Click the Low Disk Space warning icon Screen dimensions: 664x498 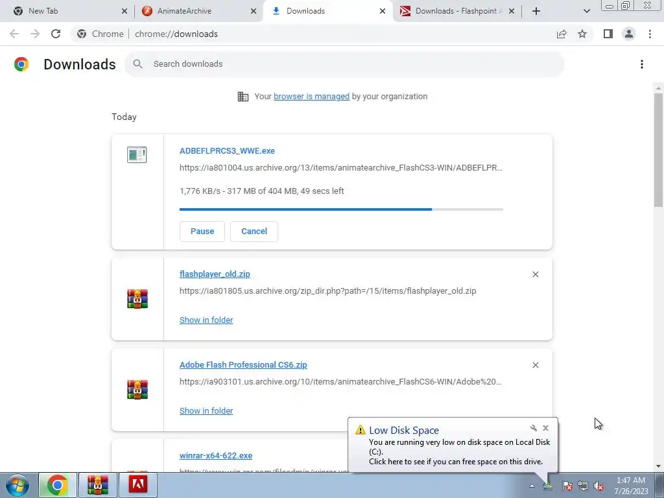361,430
